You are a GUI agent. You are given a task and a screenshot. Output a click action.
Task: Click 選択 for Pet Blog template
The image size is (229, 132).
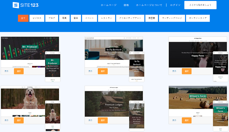[19, 121]
